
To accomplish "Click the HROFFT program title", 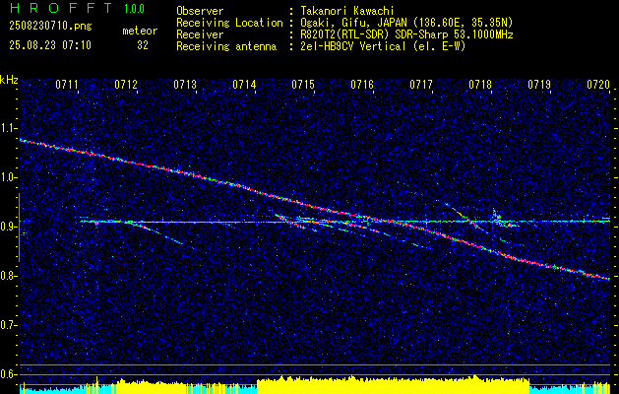I will pyautogui.click(x=61, y=8).
